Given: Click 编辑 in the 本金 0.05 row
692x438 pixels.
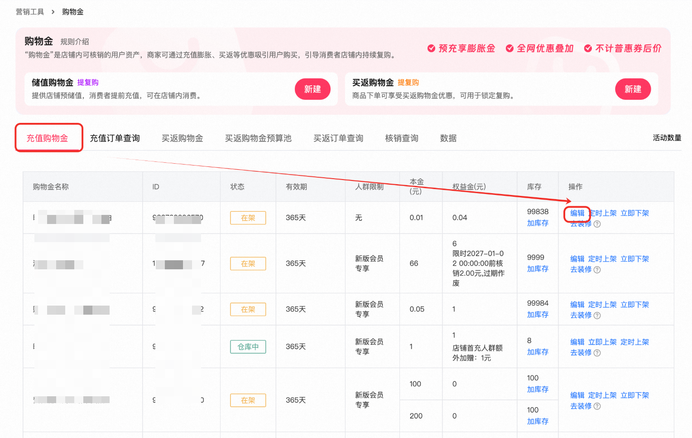Looking at the screenshot, I should 577,305.
